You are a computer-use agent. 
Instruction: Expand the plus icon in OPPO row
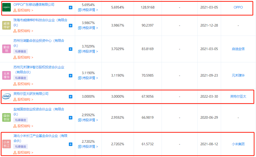(71, 8)
